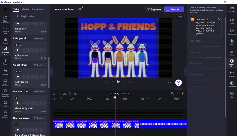237x136 pixels.
Task: Open the help question mark button
Action: [179, 83]
